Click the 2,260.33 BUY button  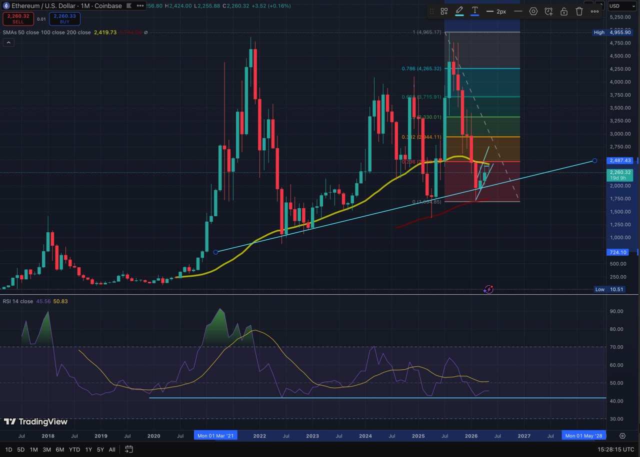(64, 19)
